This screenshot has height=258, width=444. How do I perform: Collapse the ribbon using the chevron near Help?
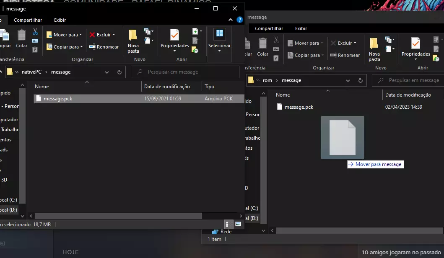231,20
